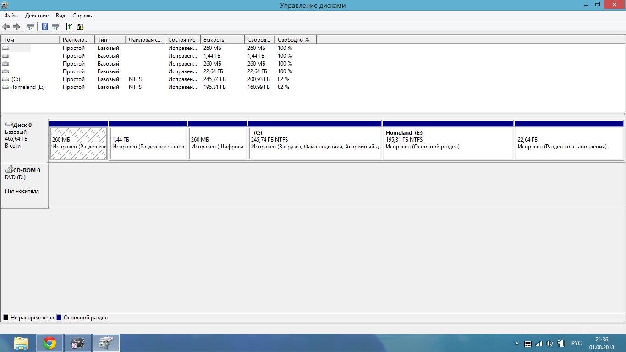The height and width of the screenshot is (352, 626).
Task: Sort by the Емкость column header
Action: [x=222, y=40]
